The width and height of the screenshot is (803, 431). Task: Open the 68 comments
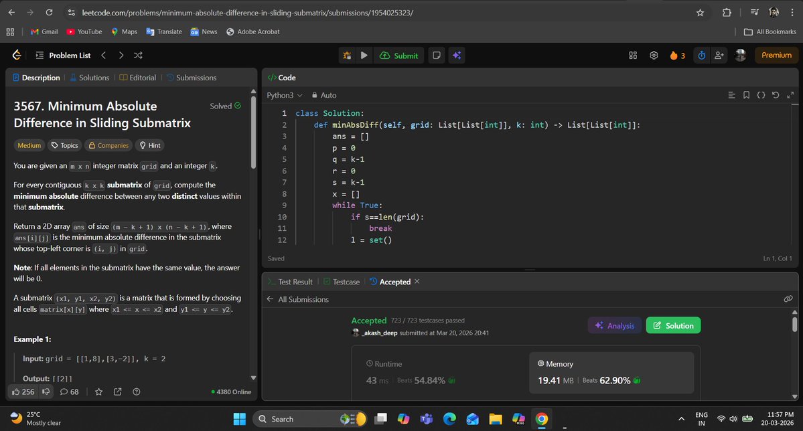[69, 392]
